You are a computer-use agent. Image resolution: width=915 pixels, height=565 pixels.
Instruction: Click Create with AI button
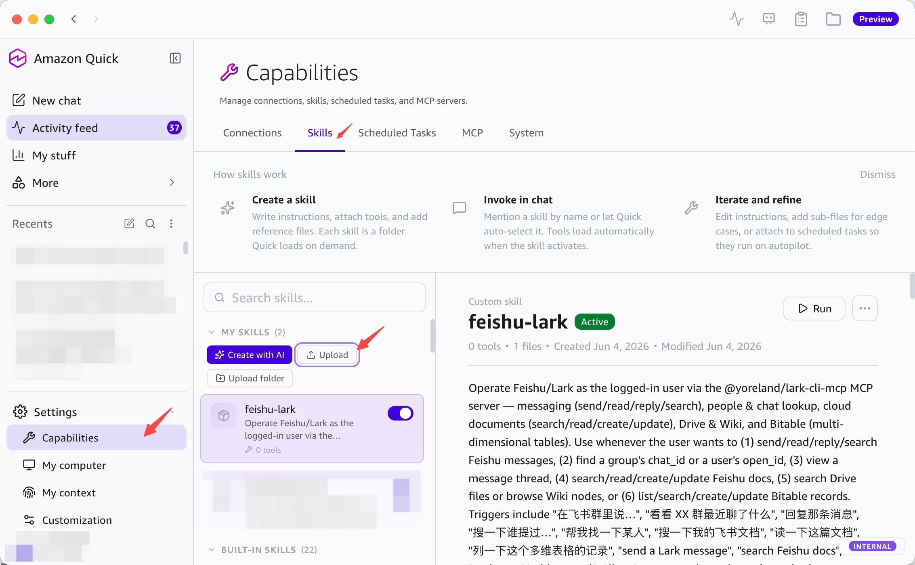(250, 355)
